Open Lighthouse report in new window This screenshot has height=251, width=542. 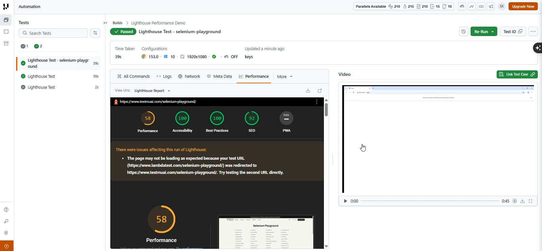320,91
